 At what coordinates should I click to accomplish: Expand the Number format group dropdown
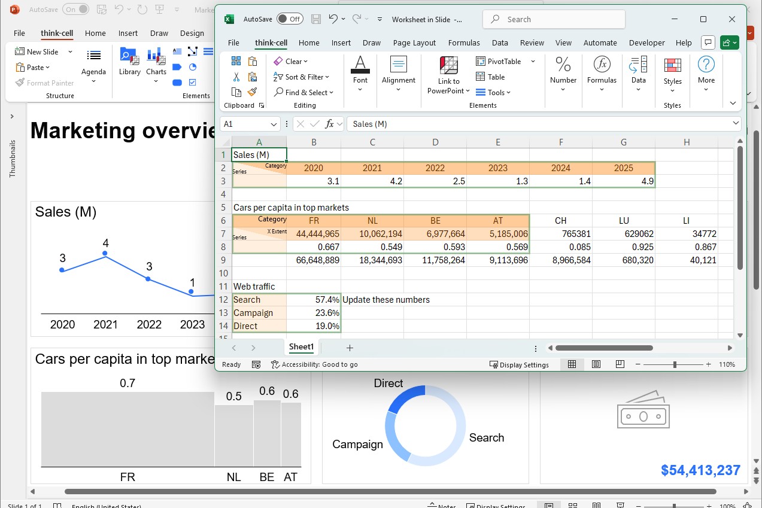[x=563, y=90]
